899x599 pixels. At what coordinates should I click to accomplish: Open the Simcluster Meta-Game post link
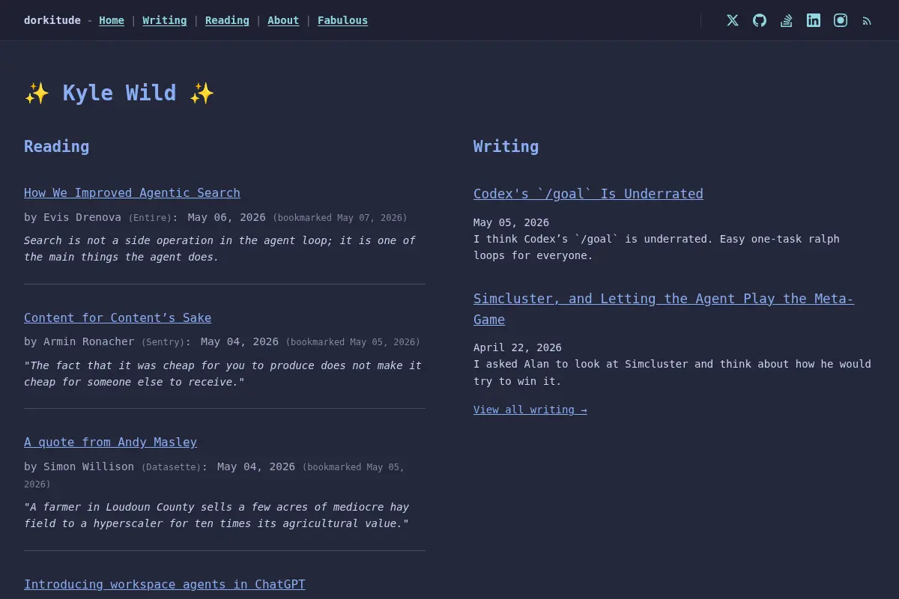[x=664, y=308]
